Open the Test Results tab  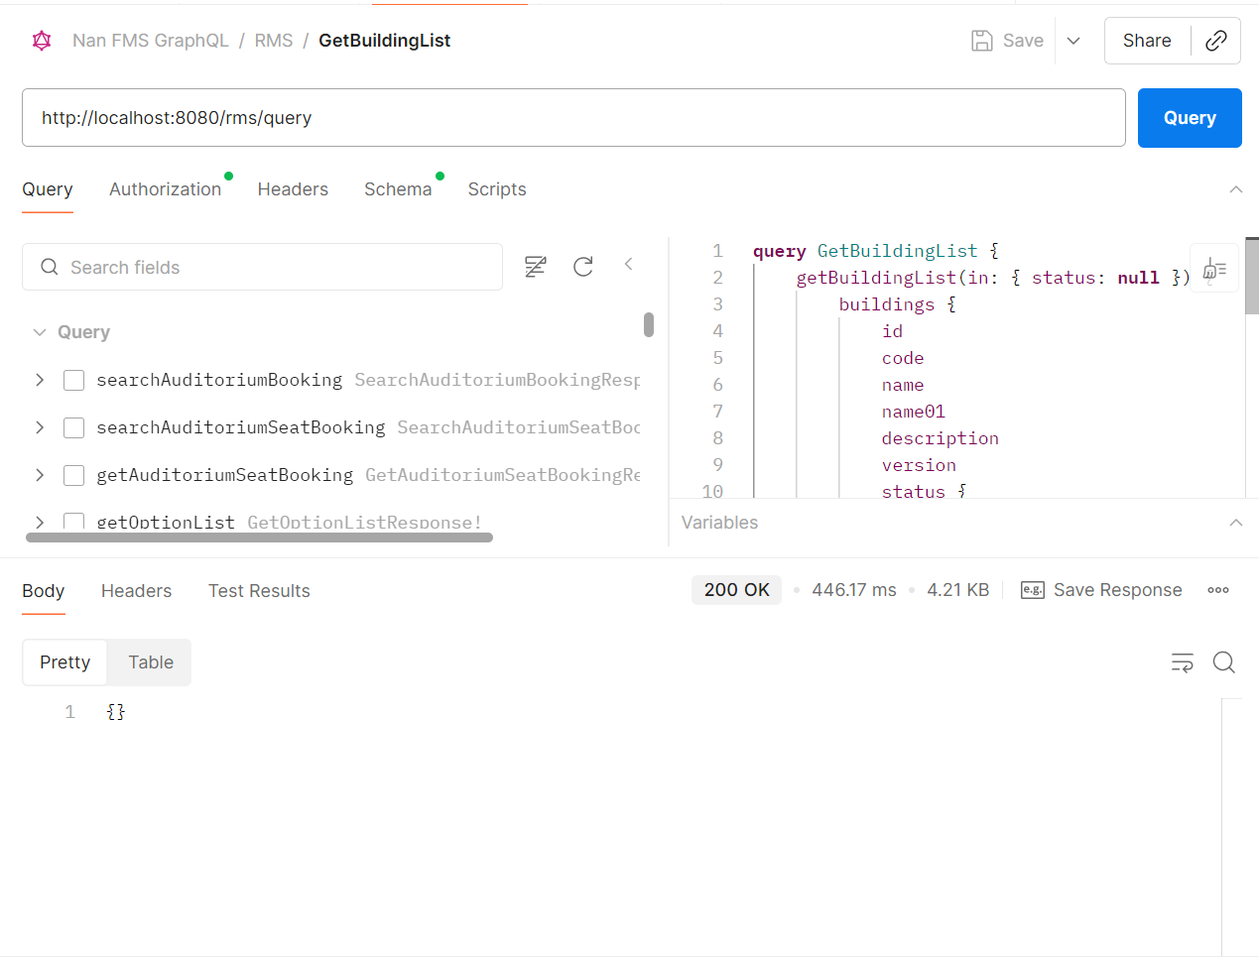pos(259,591)
